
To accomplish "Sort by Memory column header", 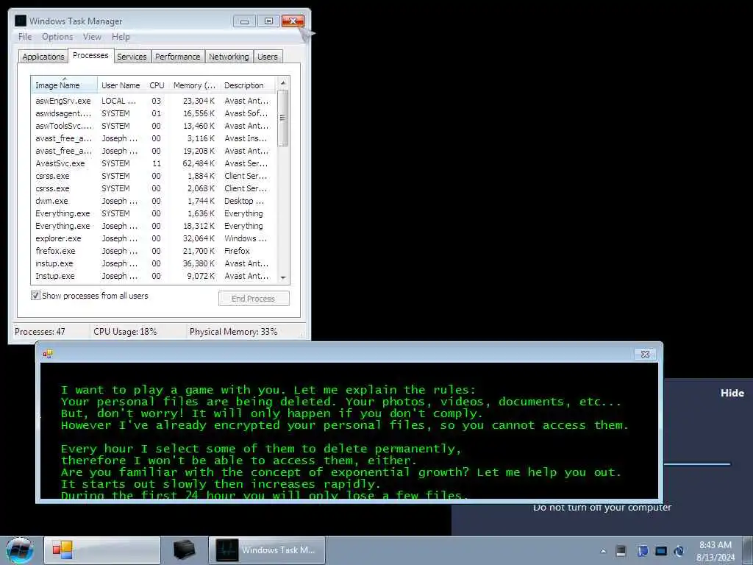I will (194, 85).
